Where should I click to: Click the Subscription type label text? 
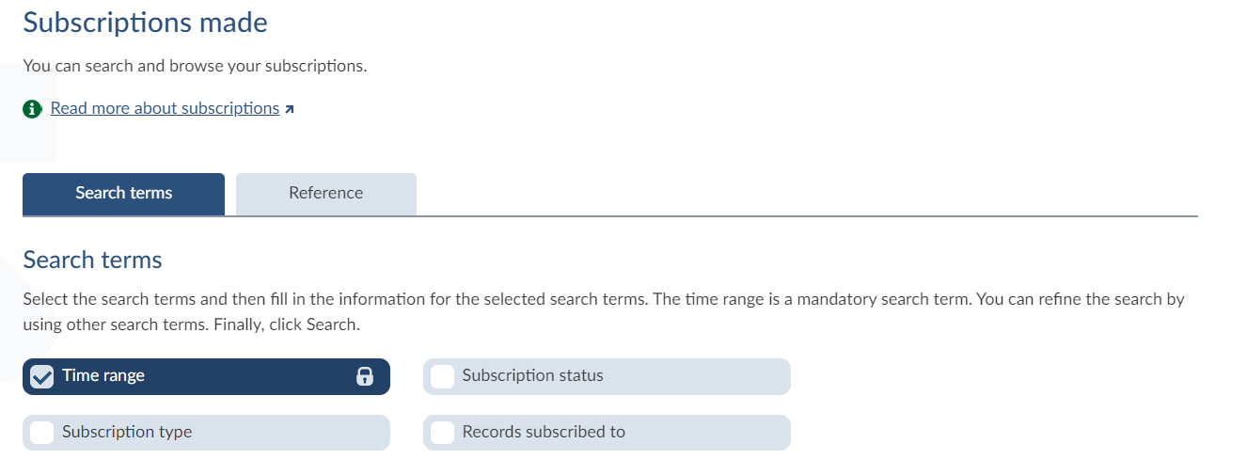pos(127,432)
